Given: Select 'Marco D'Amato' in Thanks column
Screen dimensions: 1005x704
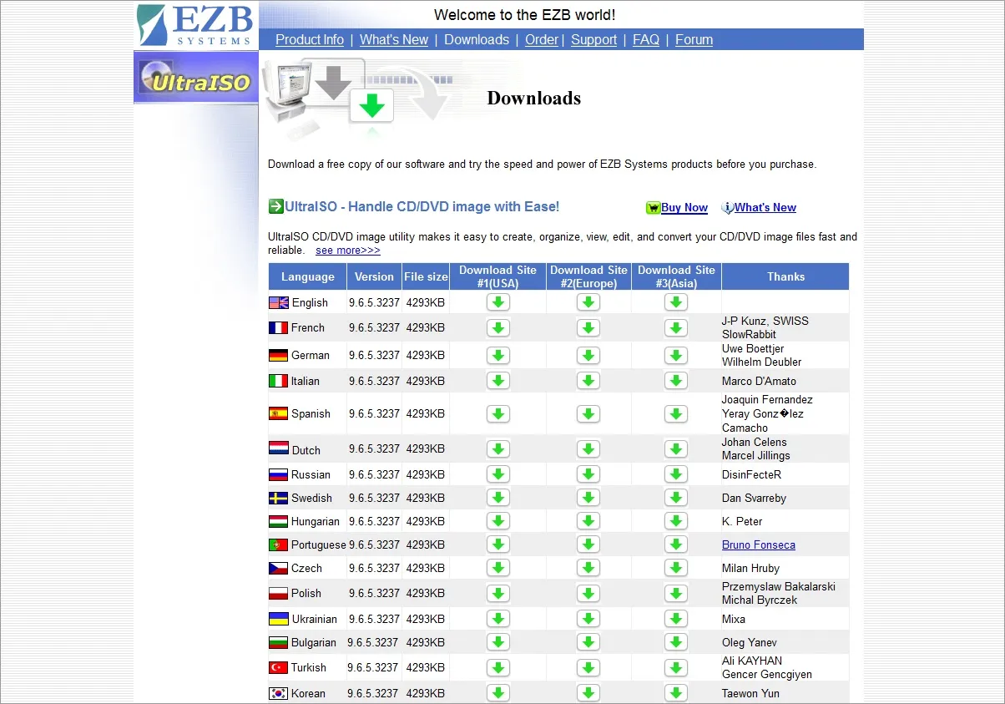Looking at the screenshot, I should (x=759, y=382).
